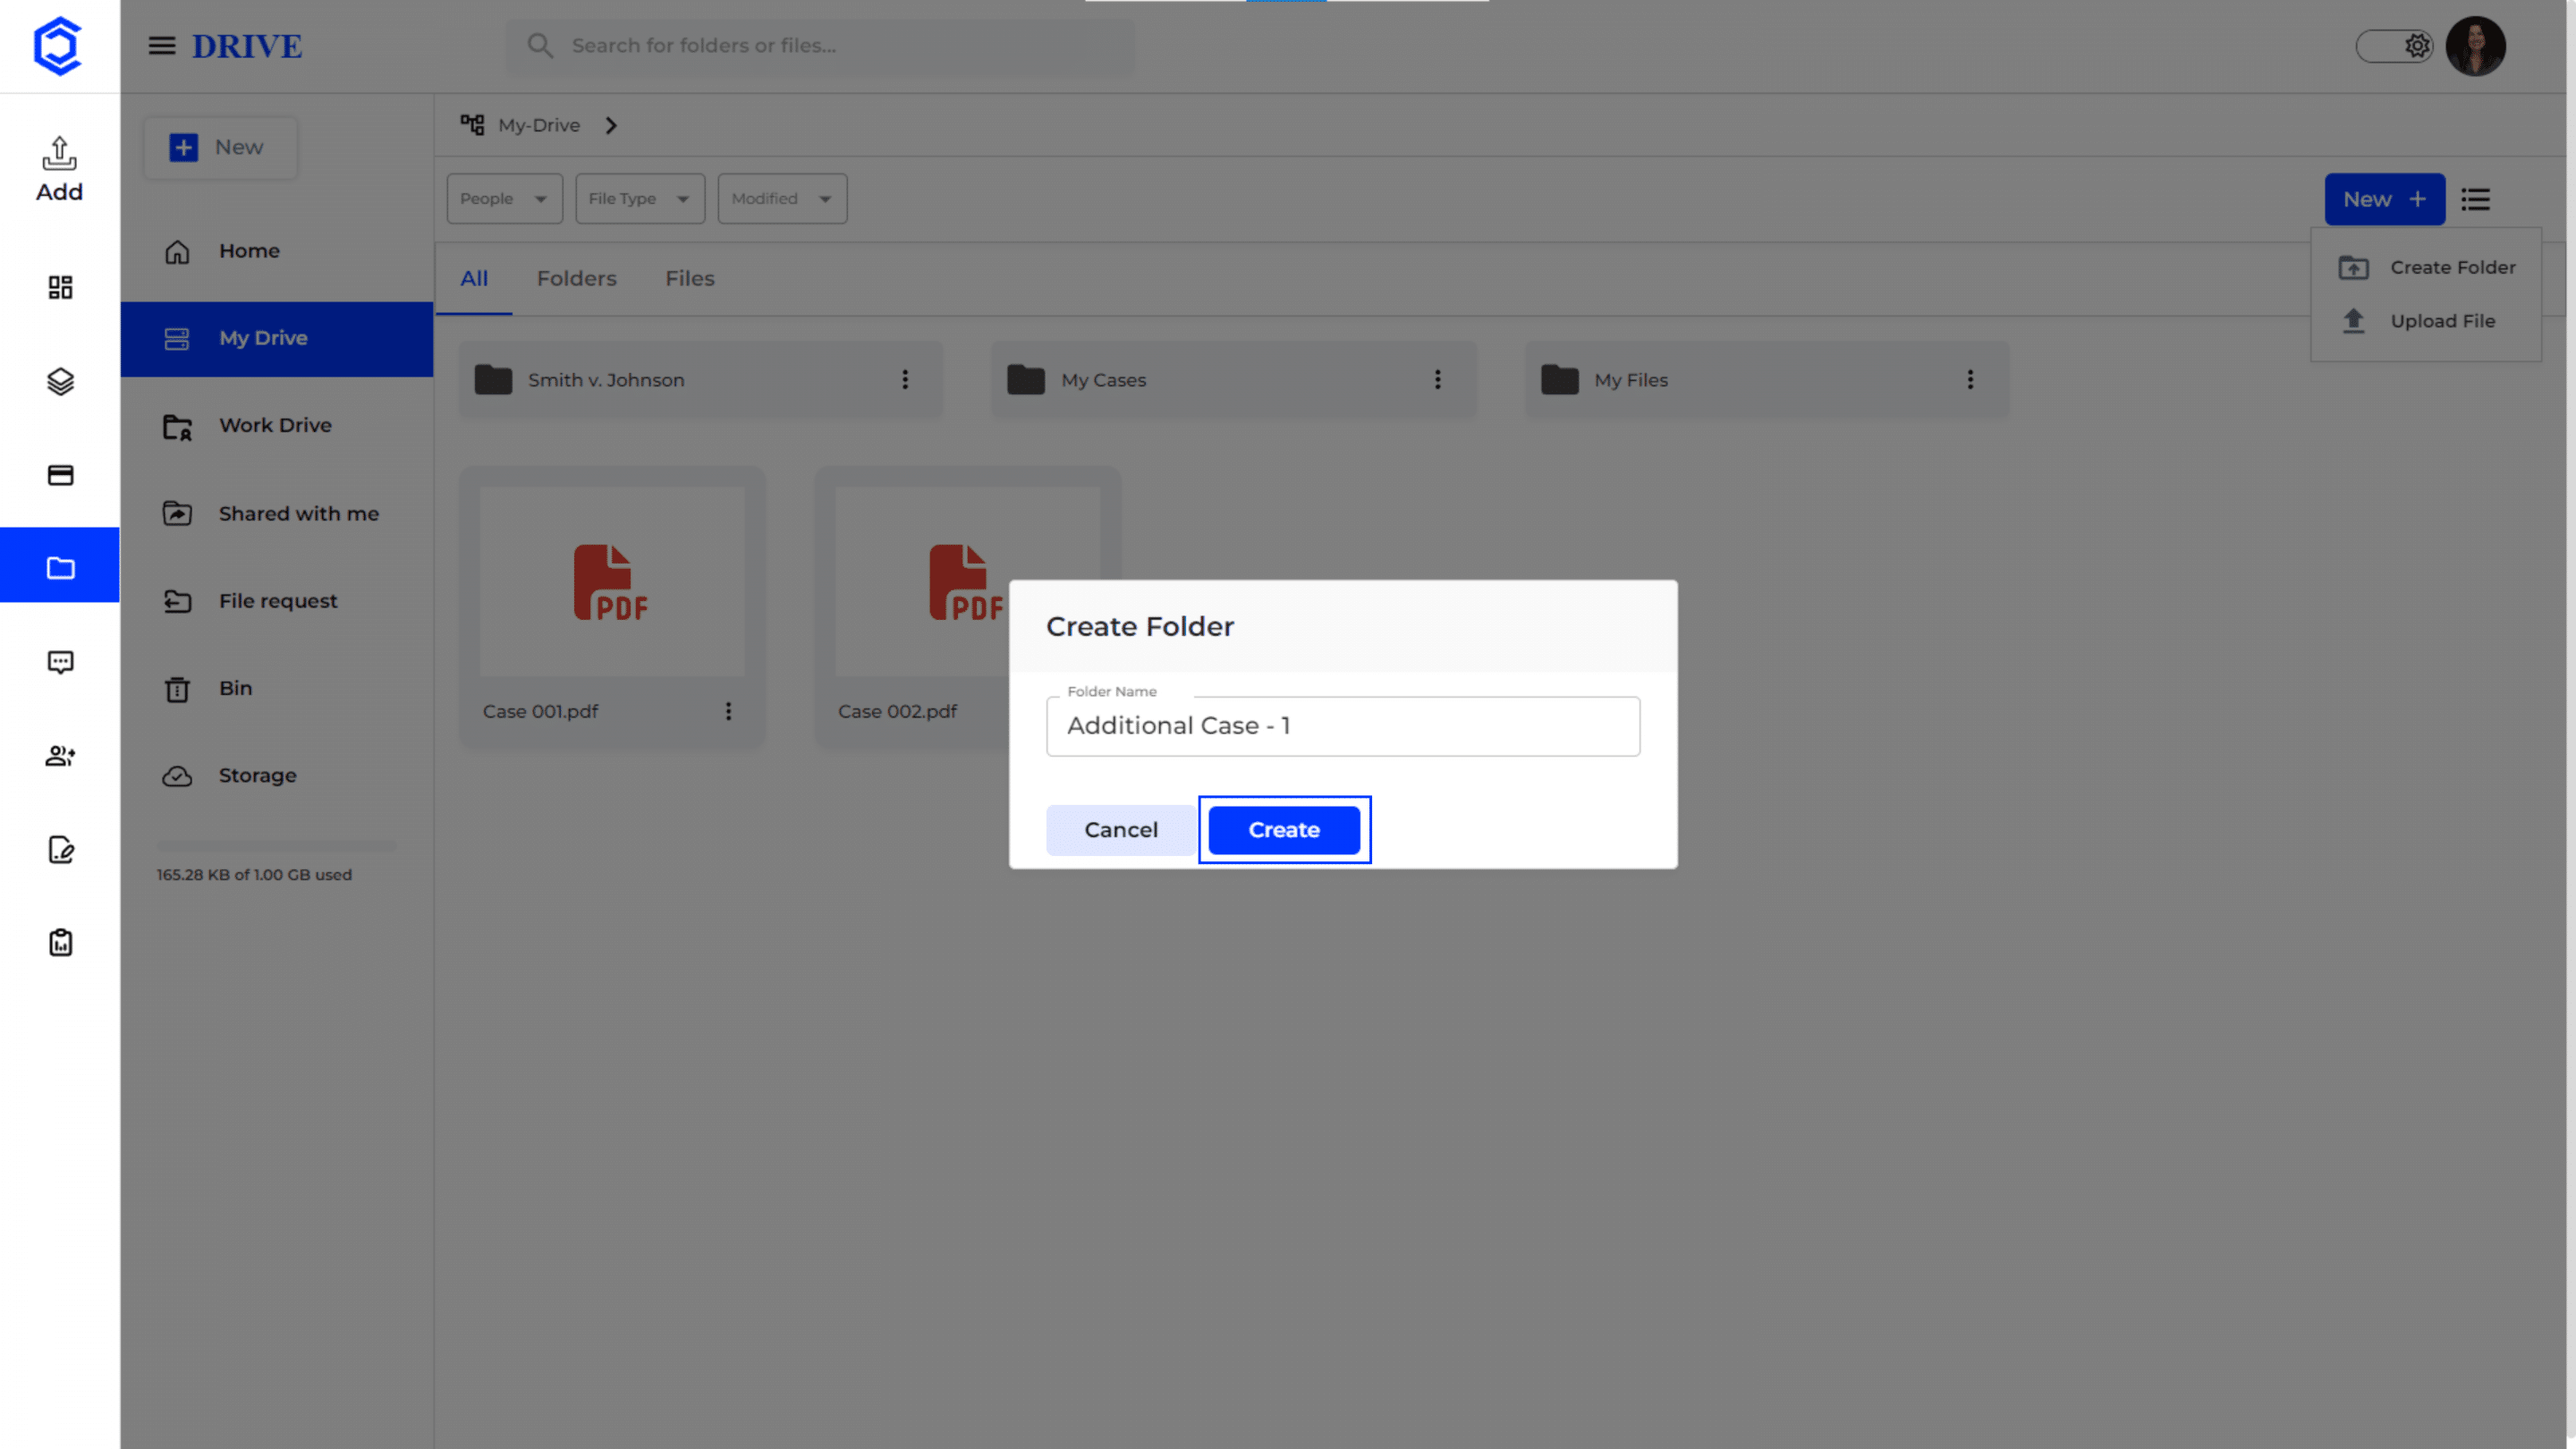Open My Drive in the sidebar
This screenshot has height=1449, width=2576.
pyautogui.click(x=277, y=338)
